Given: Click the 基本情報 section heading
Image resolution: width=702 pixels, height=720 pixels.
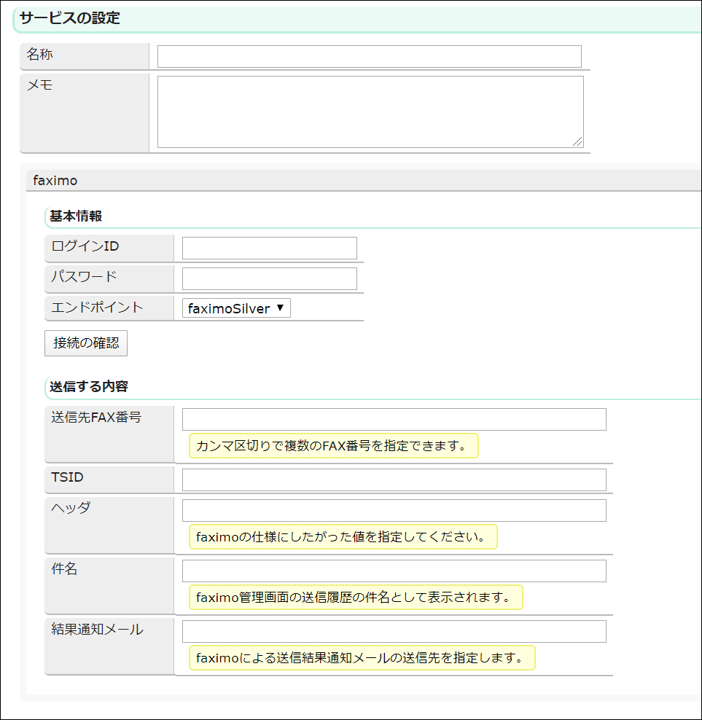Looking at the screenshot, I should [x=76, y=216].
